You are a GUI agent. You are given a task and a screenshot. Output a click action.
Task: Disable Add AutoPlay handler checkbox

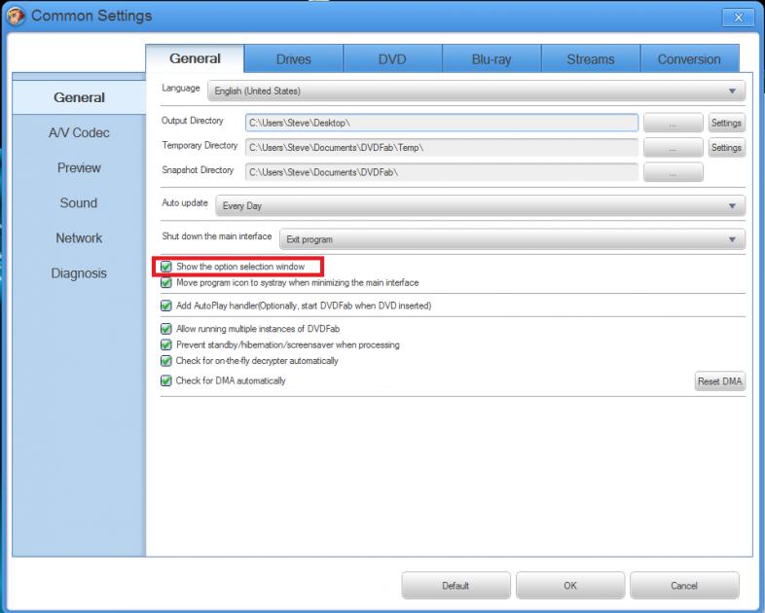[166, 306]
